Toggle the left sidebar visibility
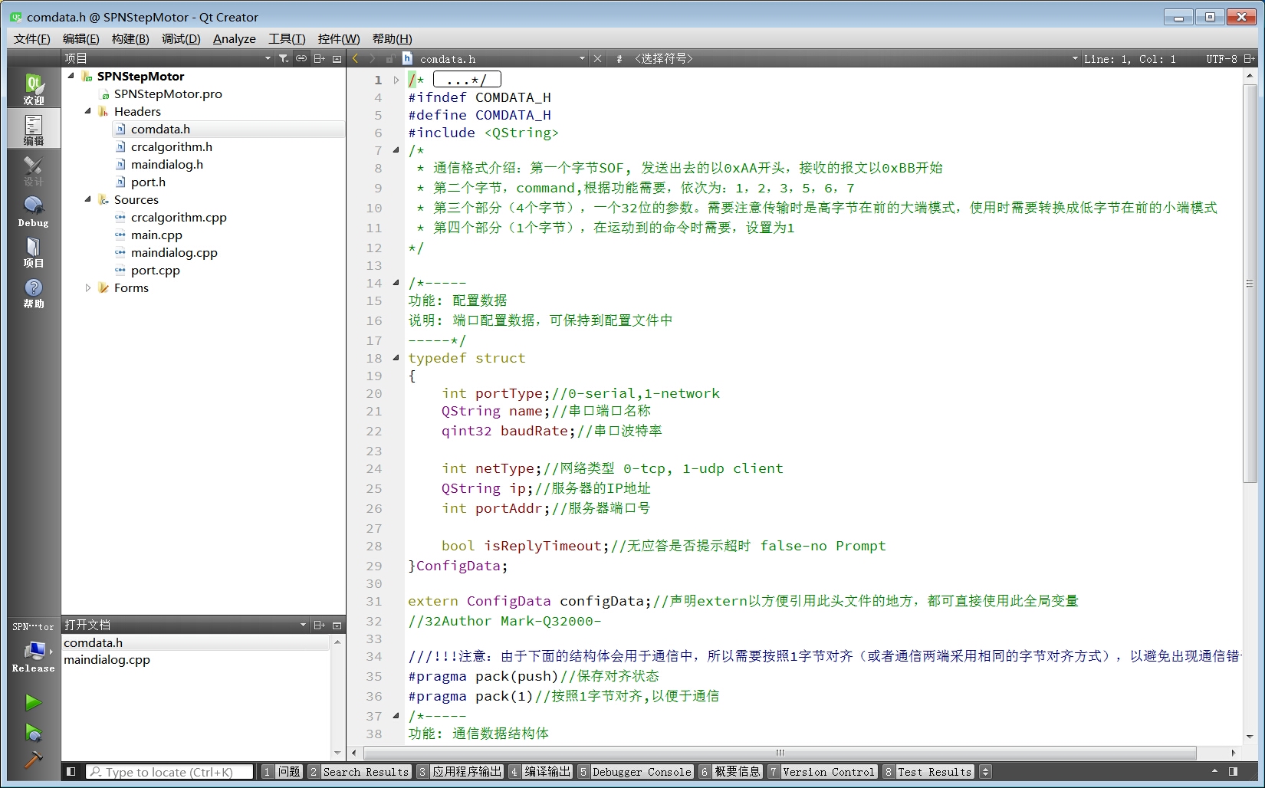 (x=71, y=772)
